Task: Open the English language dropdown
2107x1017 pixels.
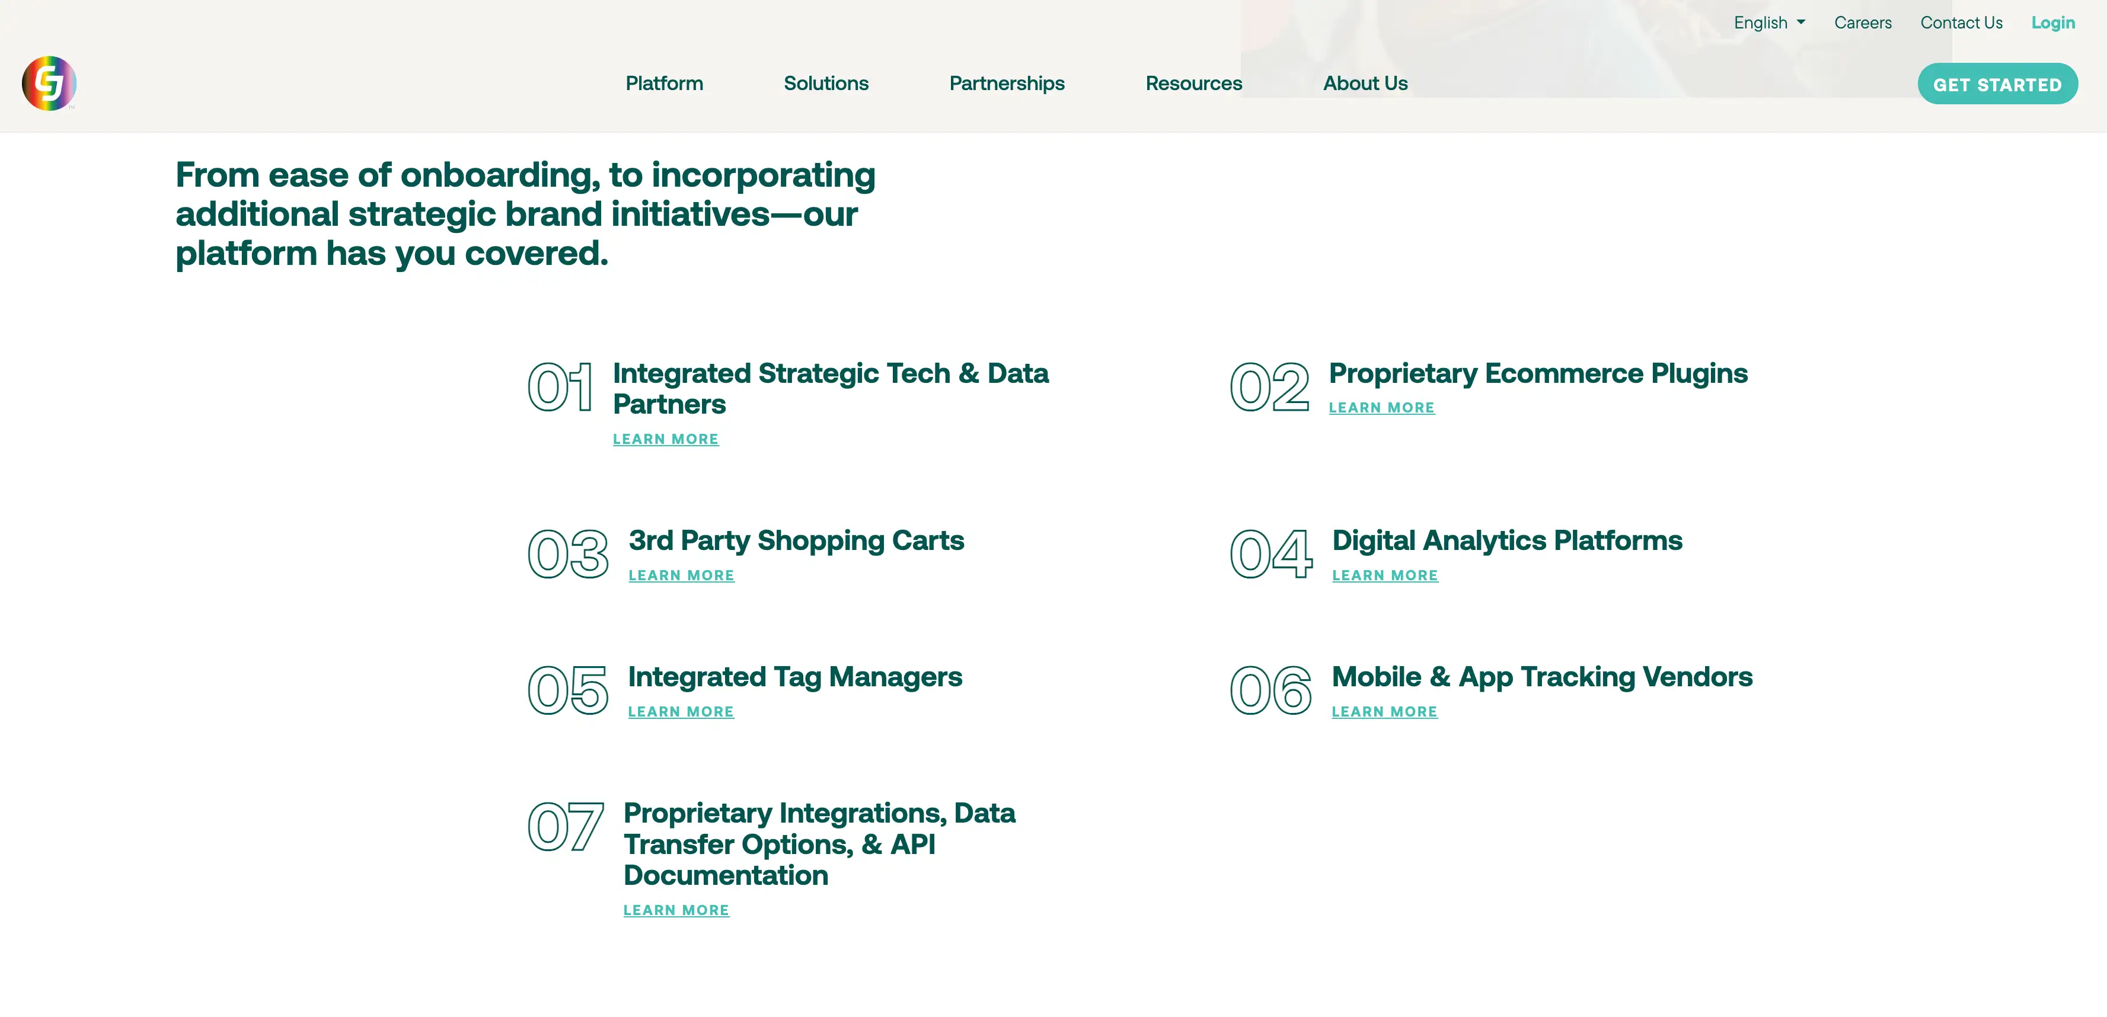Action: click(x=1769, y=23)
